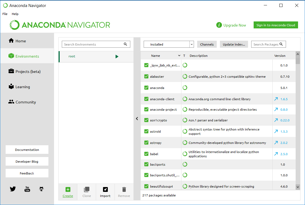Screen dimensions: 305x205
Task: Click the magnifier in Search Environments
Action: 125,44
